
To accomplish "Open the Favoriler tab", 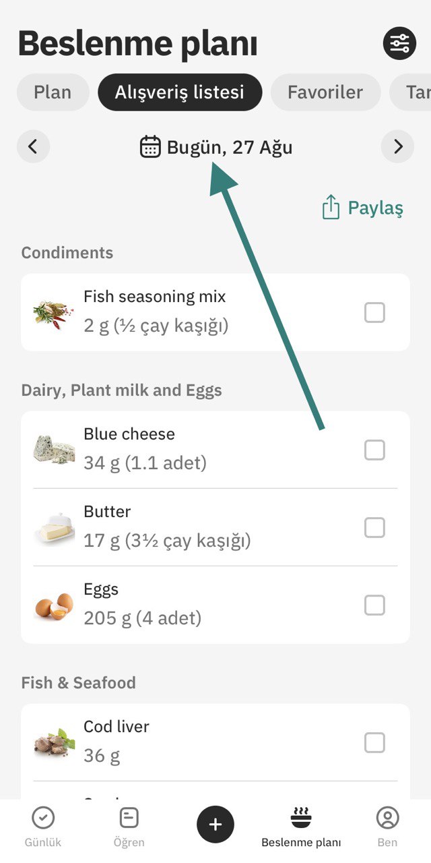I will click(x=325, y=92).
